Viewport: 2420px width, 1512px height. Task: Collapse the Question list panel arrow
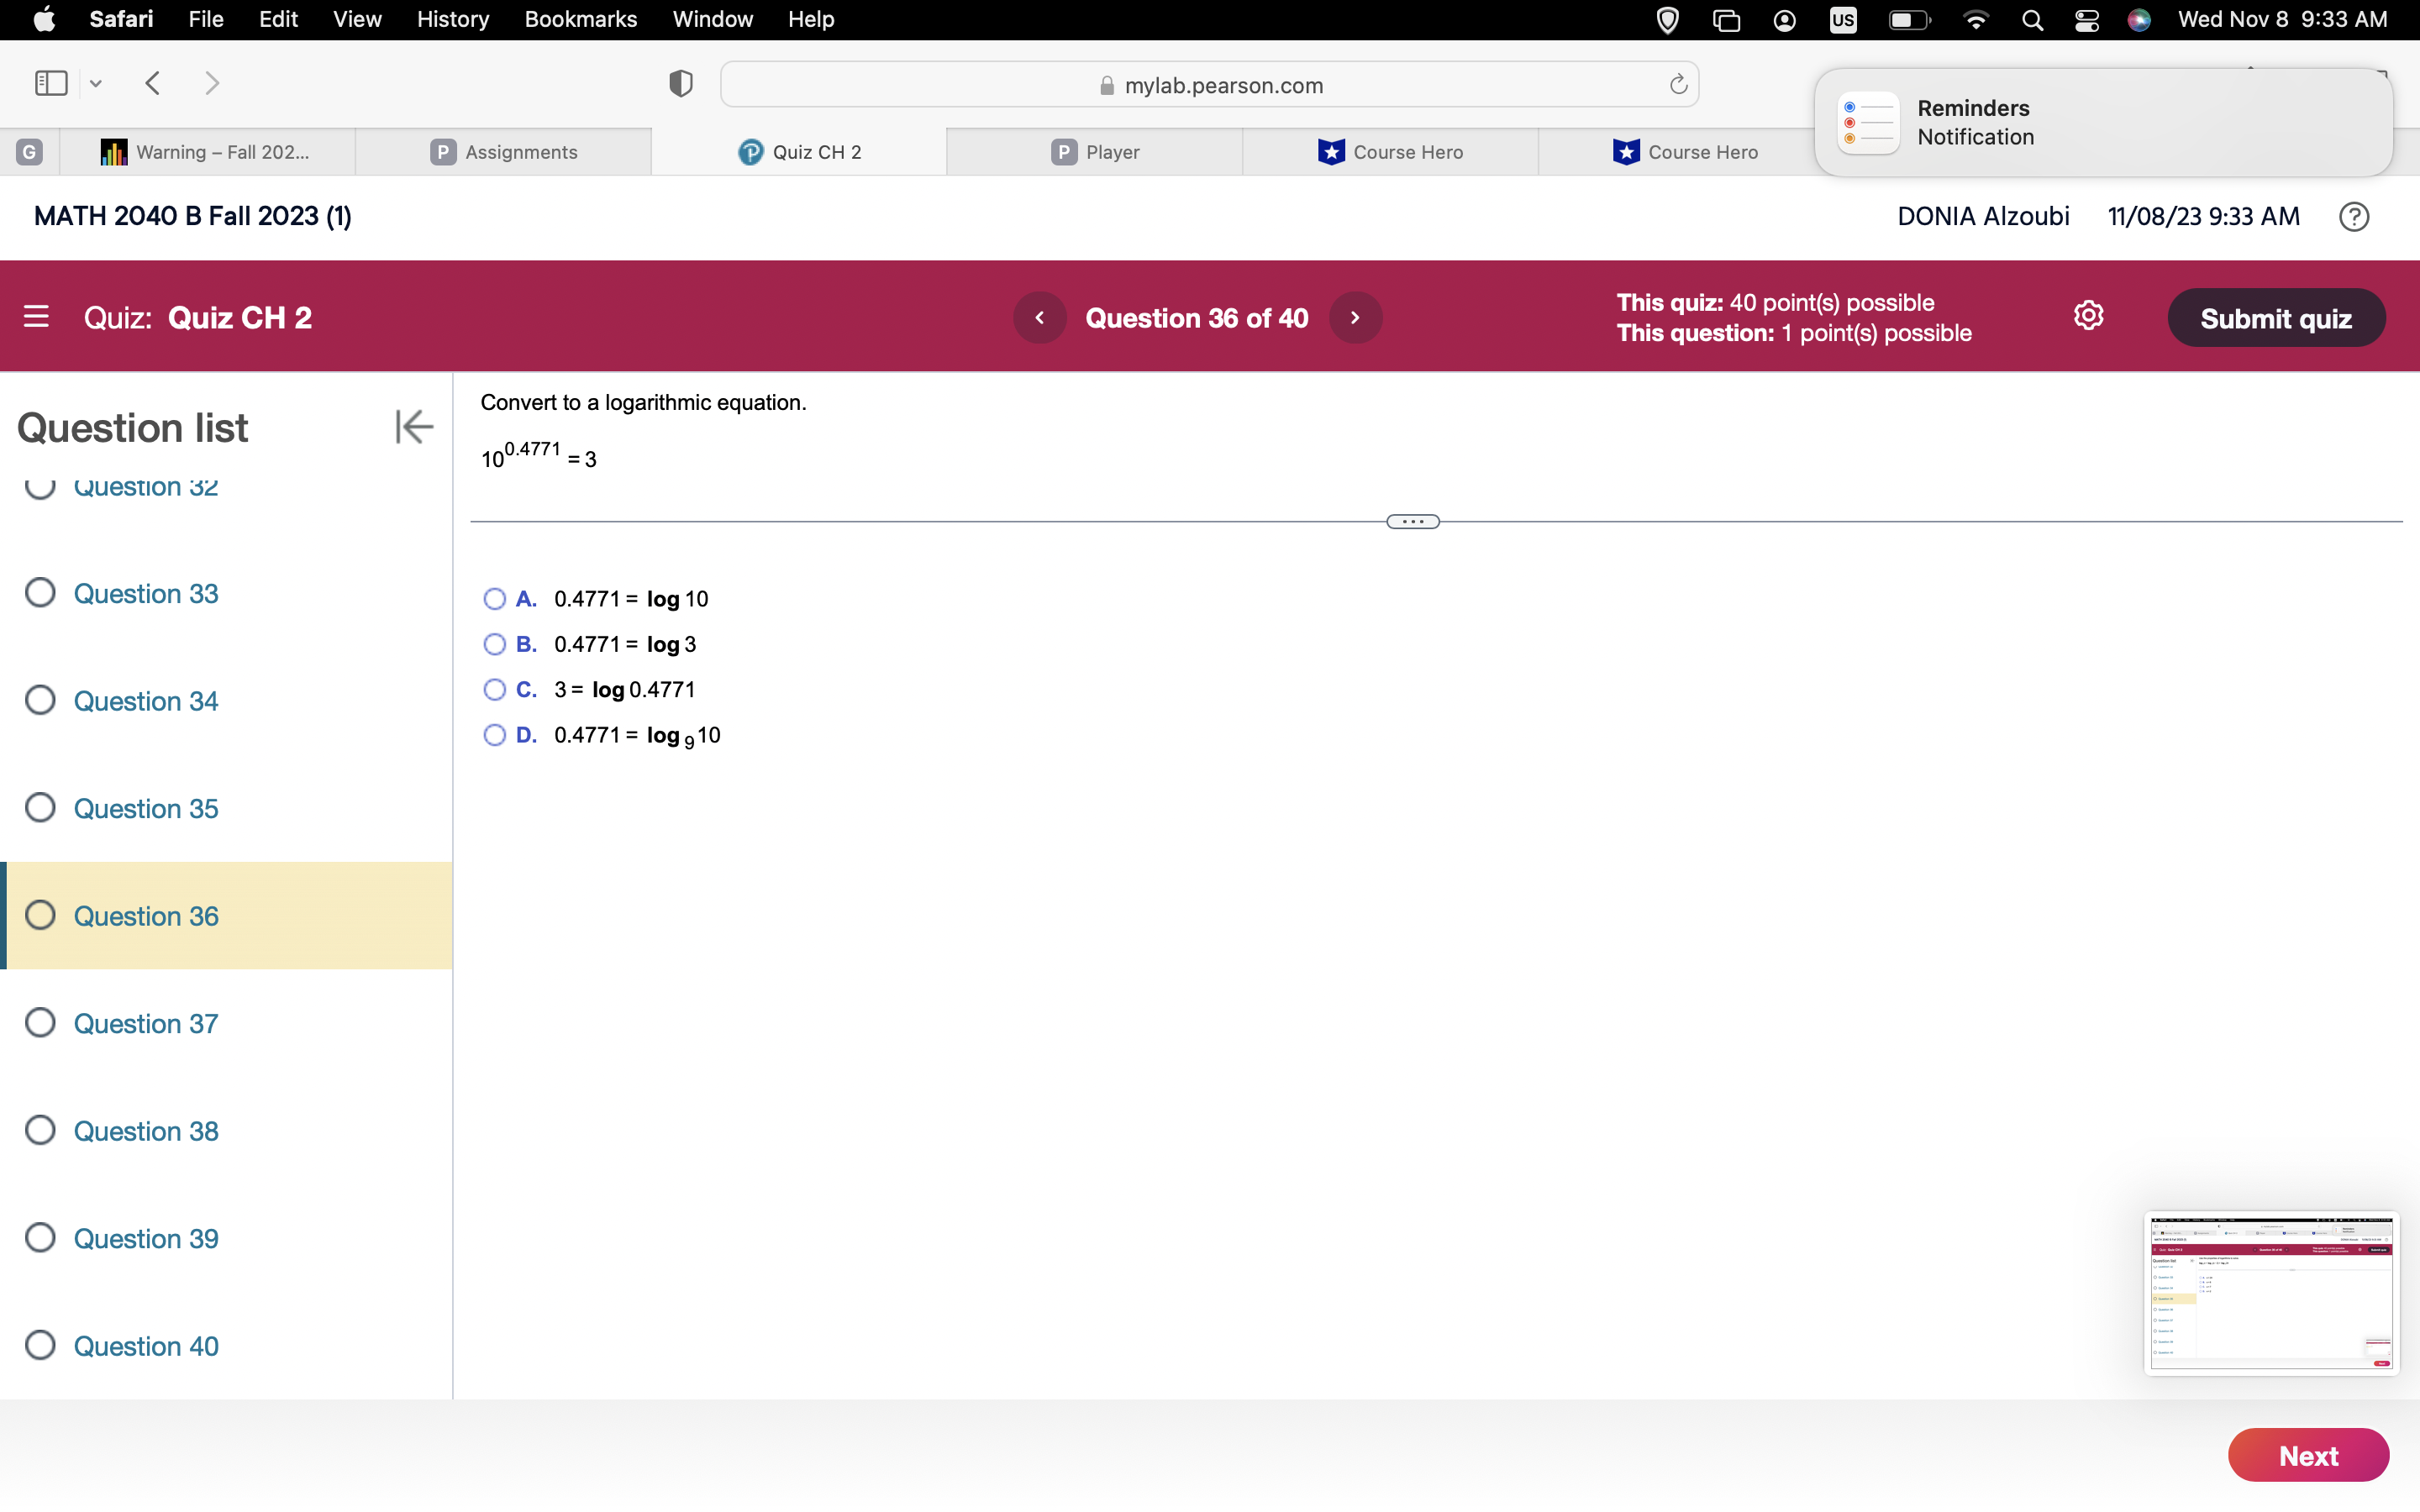coord(413,427)
